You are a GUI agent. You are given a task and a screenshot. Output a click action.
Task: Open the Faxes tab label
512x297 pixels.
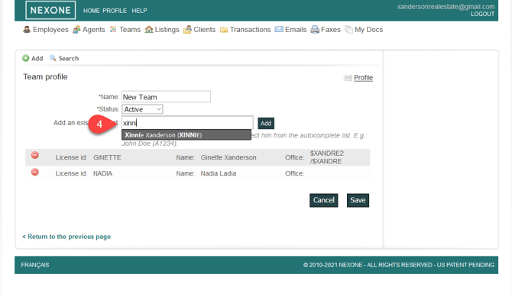(330, 29)
